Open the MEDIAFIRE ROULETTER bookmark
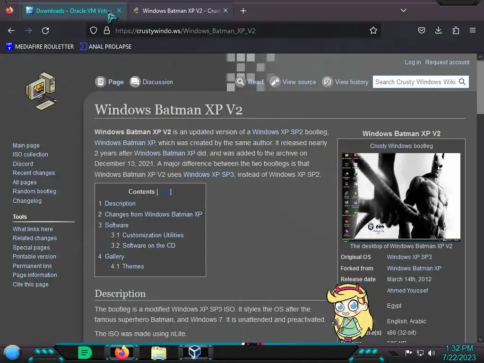Viewport: 484px width, 363px height. pos(40,47)
